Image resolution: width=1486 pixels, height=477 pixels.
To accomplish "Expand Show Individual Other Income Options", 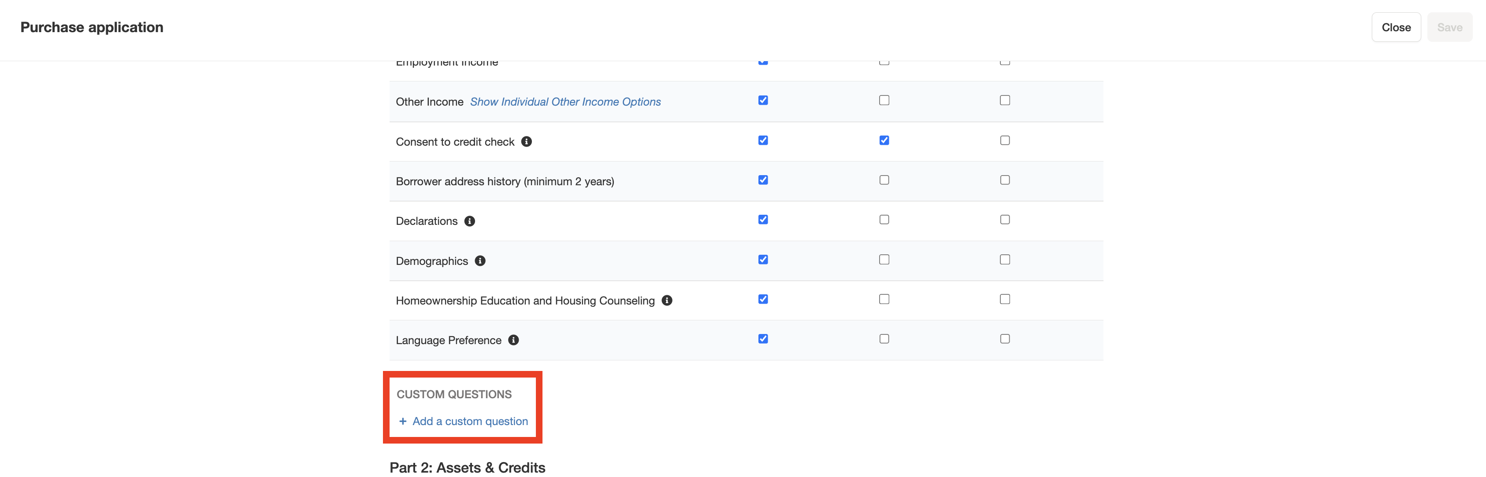I will (x=565, y=102).
